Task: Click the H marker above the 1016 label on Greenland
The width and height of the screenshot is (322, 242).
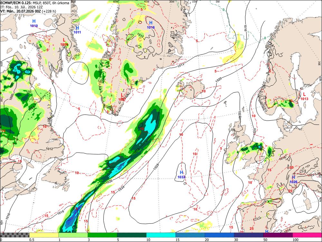Action: (x=151, y=23)
